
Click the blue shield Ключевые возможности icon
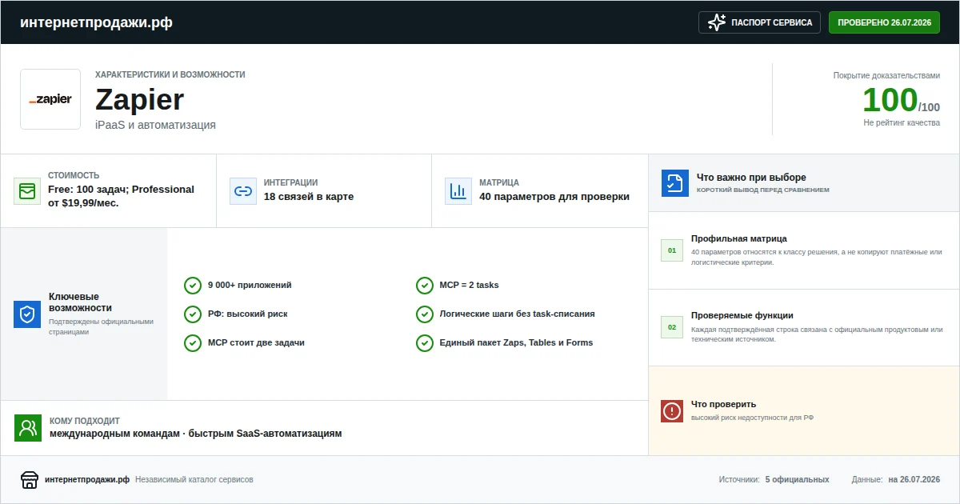(x=27, y=314)
